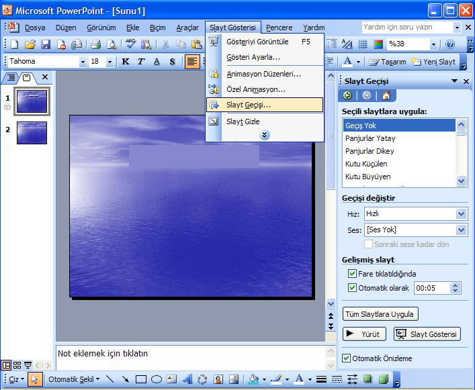The height and width of the screenshot is (390, 475).
Task: Switch to Slide Sorter view icon
Action: click(17, 365)
